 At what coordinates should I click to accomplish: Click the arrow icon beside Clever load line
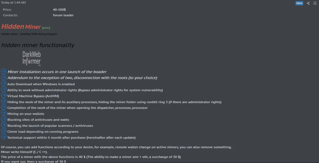coord(4,131)
